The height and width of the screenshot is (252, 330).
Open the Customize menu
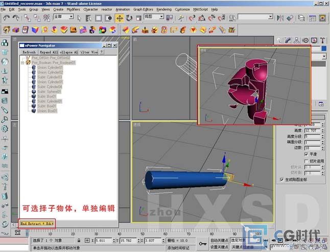coord(182,10)
